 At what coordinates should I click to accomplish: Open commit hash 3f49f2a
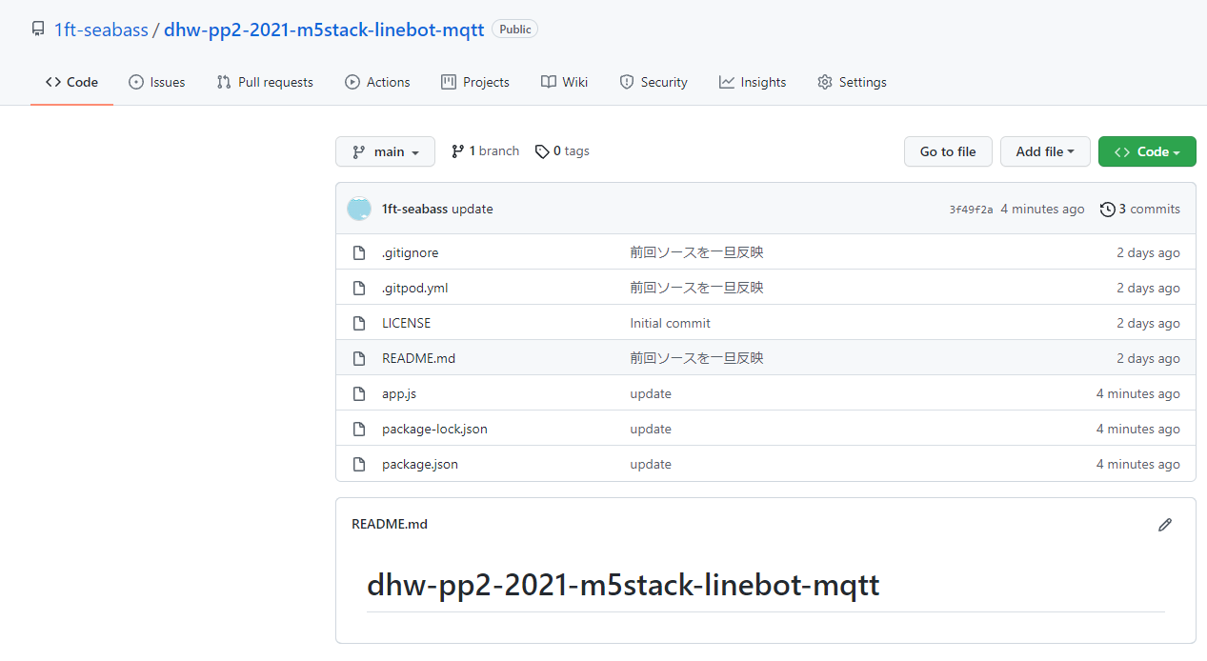click(971, 210)
